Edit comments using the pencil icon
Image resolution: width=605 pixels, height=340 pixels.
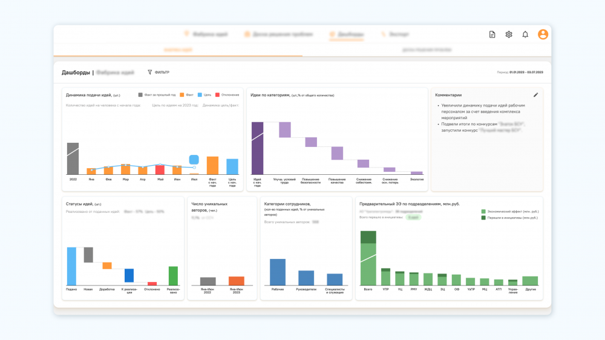click(535, 95)
